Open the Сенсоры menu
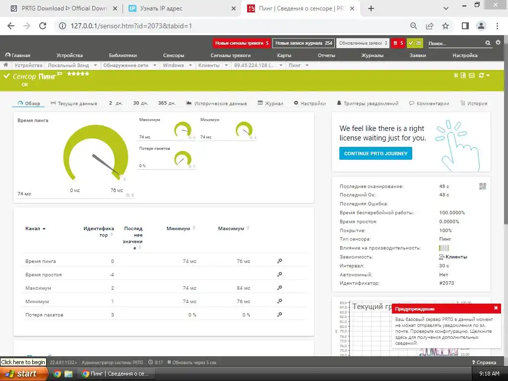 (174, 56)
